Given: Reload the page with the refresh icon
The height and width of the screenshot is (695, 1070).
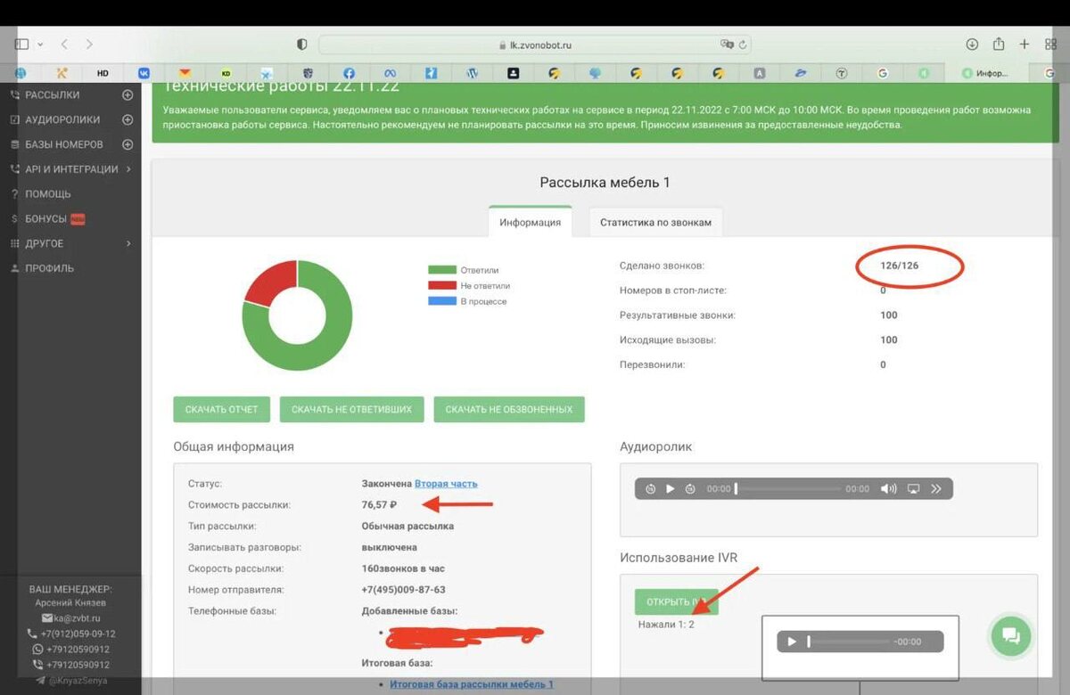Looking at the screenshot, I should [743, 44].
